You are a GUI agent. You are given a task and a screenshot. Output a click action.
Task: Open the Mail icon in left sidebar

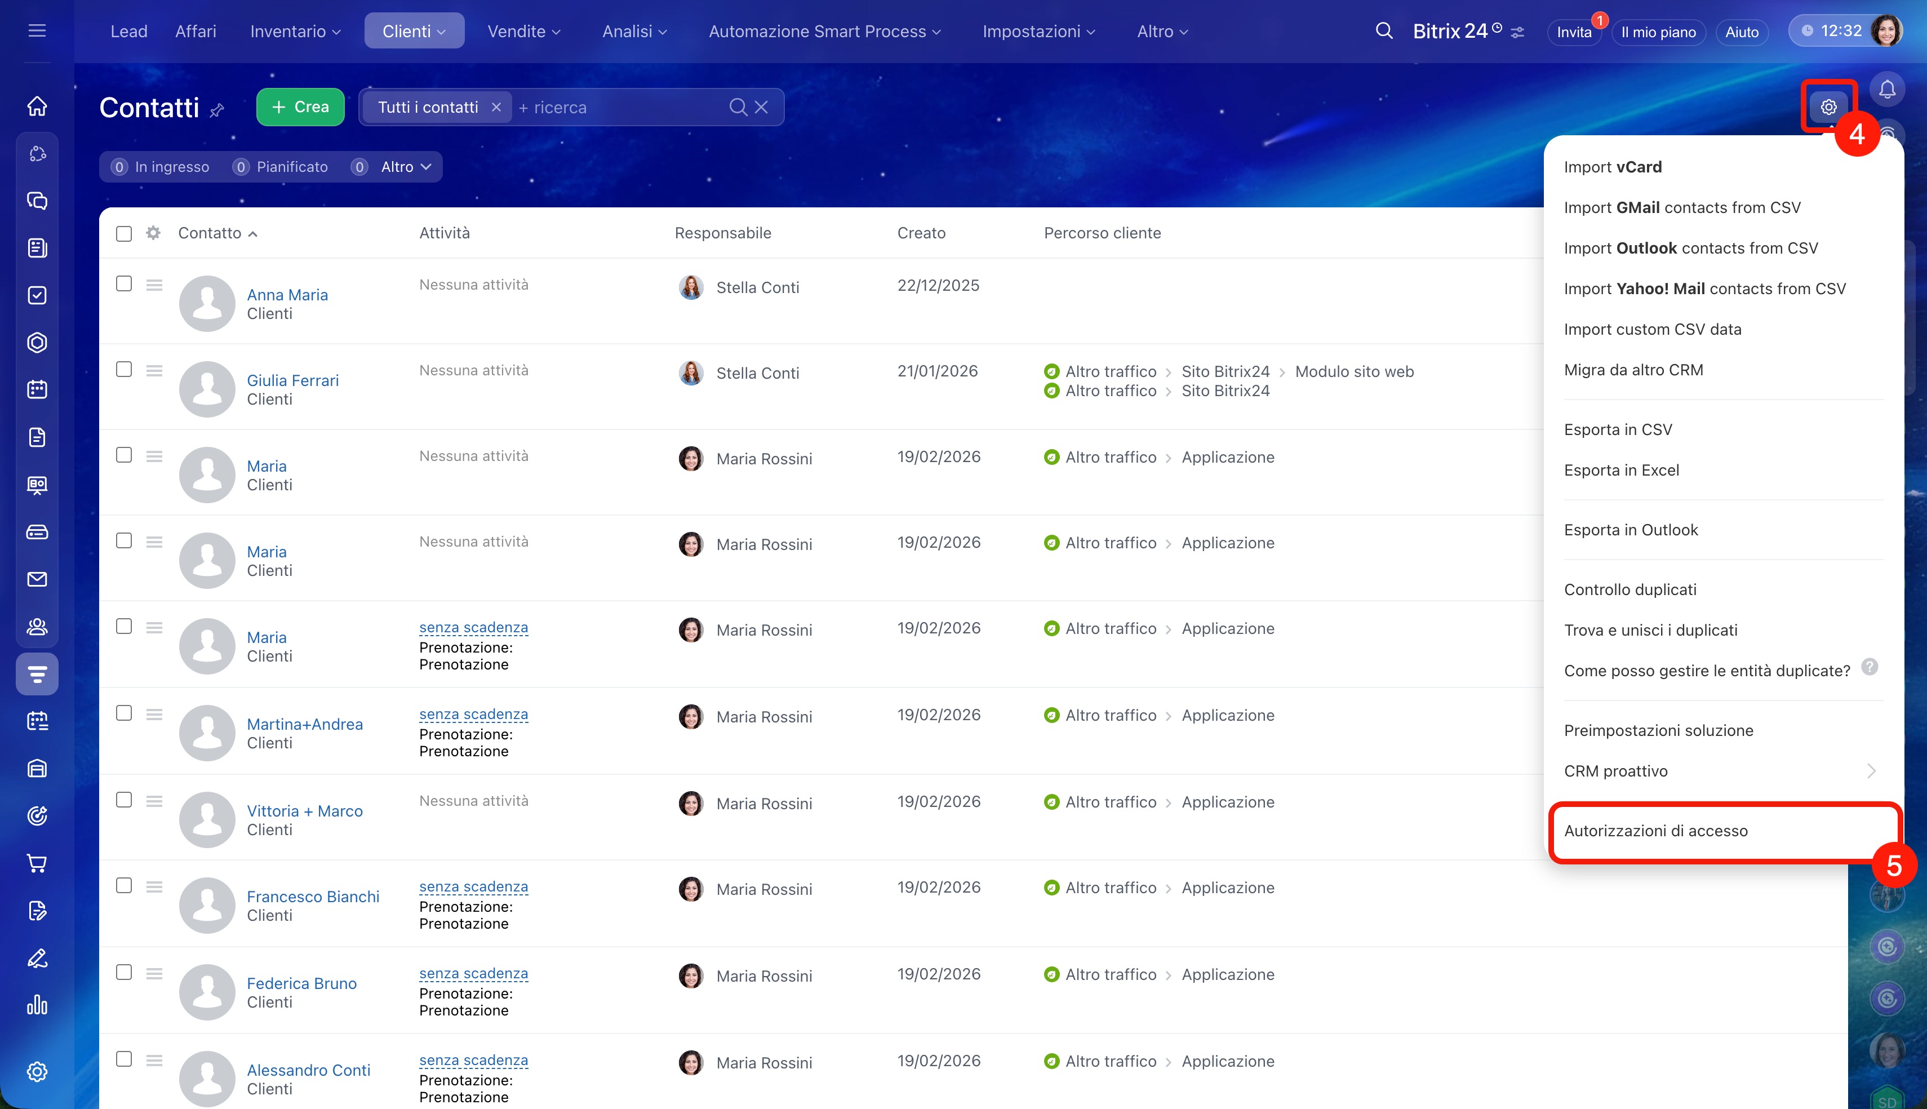37,580
